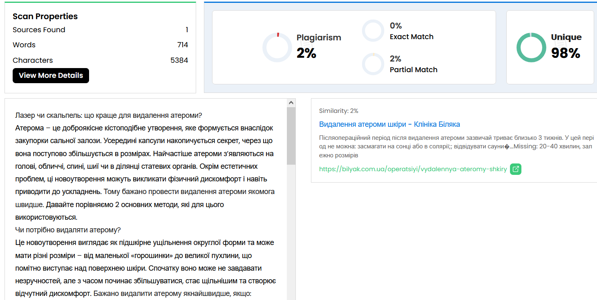Click View More Details button
Viewport: 597px width, 300px height.
[x=51, y=75]
